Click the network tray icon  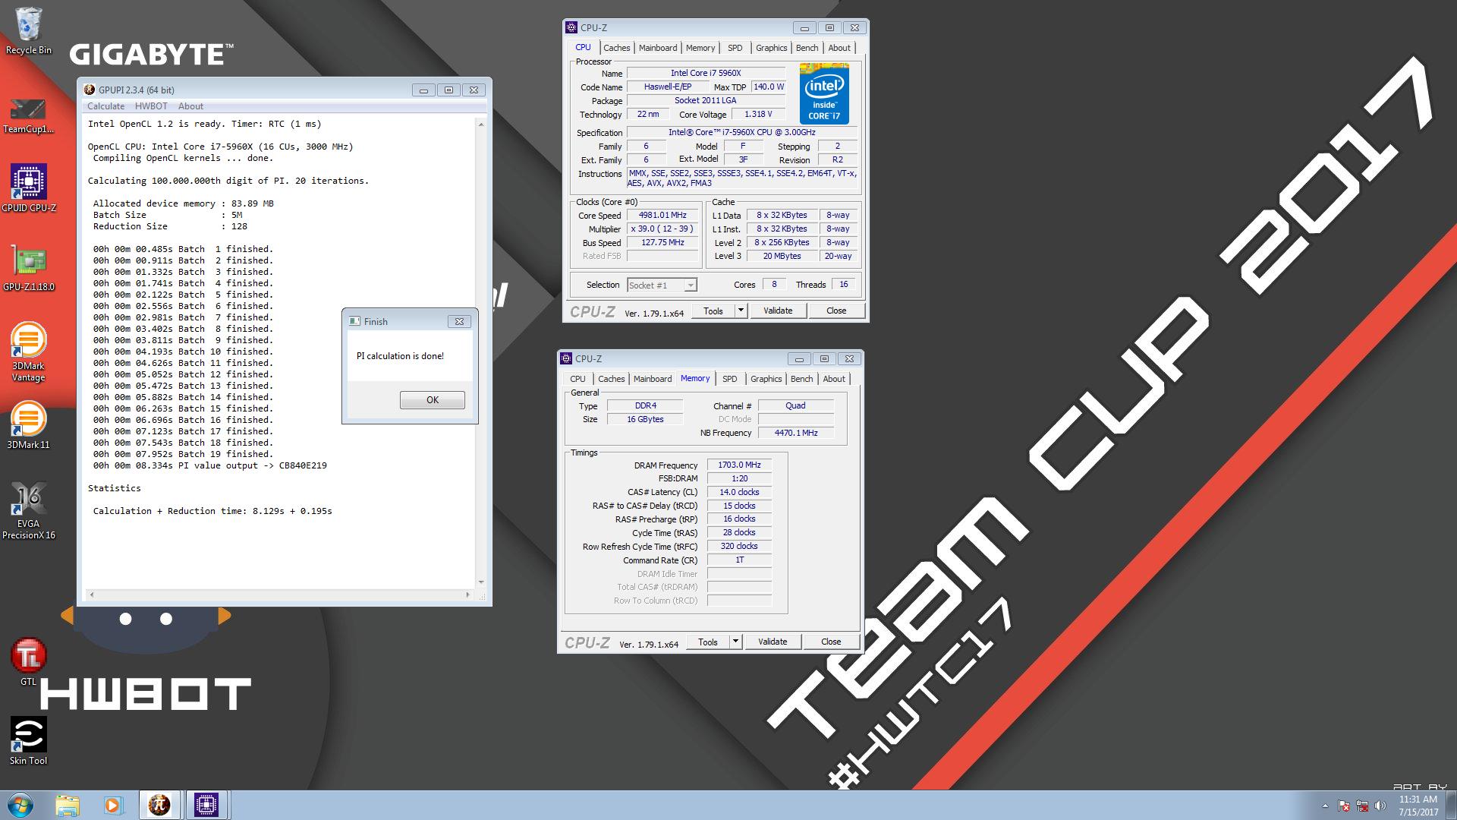coord(1362,806)
